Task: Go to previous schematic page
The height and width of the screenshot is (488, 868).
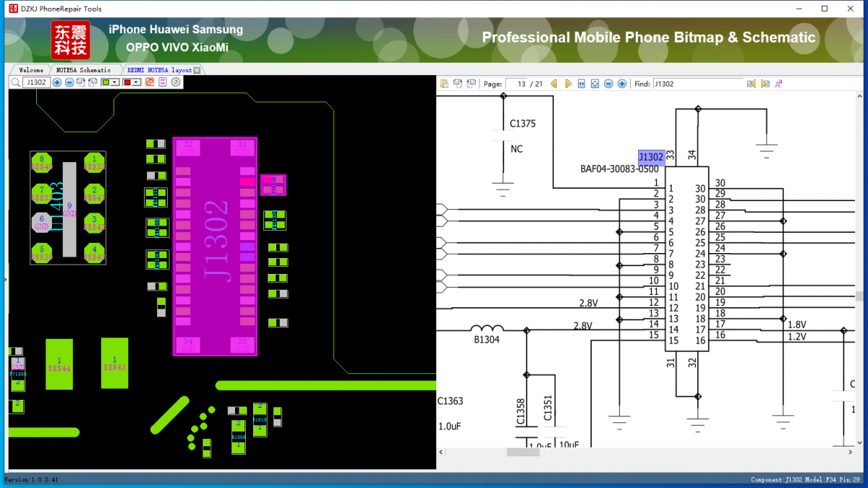Action: coord(554,84)
